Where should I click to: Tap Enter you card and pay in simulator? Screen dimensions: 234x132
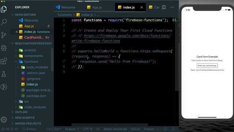tap(207, 66)
